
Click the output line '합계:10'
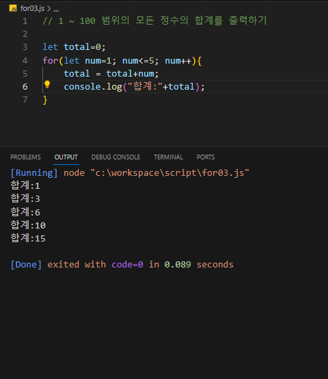coord(28,225)
